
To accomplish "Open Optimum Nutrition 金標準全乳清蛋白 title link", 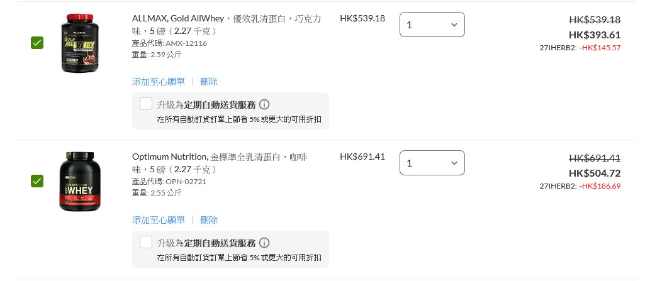I will 220,163.
